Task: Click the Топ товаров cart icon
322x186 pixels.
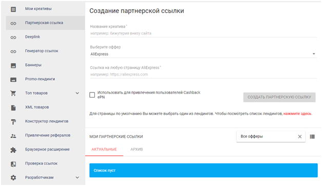Action: tap(13, 93)
